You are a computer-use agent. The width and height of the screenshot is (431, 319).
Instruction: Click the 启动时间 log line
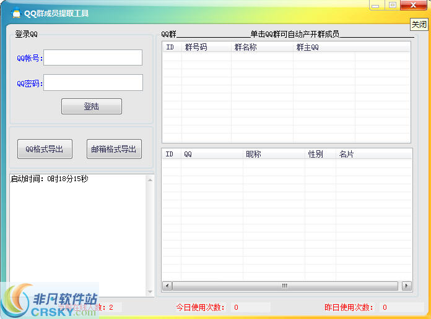coord(50,179)
